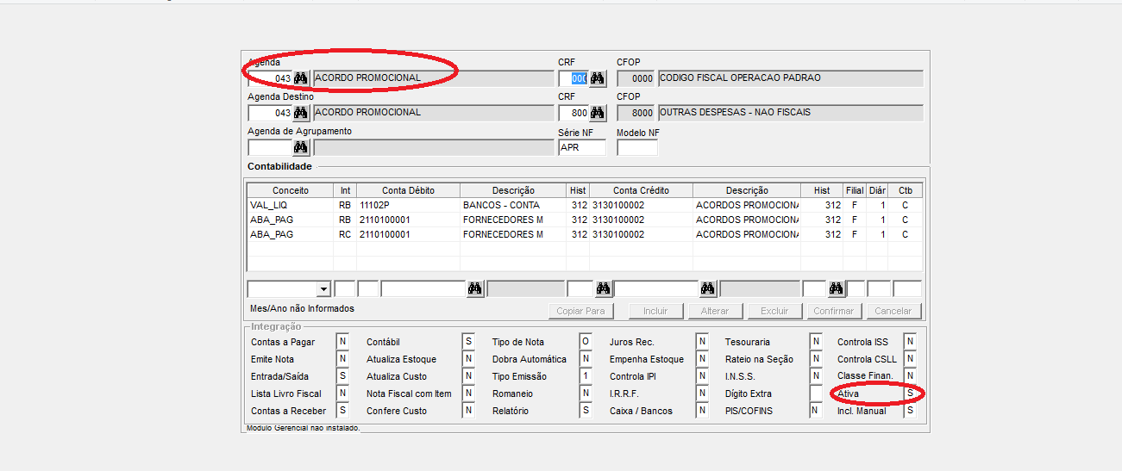
Task: Focus the Rateio na Seção flag field
Action: (x=816, y=359)
